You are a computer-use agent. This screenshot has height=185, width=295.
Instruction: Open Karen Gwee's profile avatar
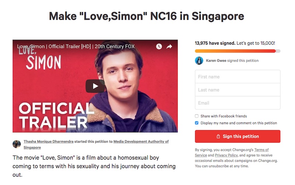click(x=199, y=60)
